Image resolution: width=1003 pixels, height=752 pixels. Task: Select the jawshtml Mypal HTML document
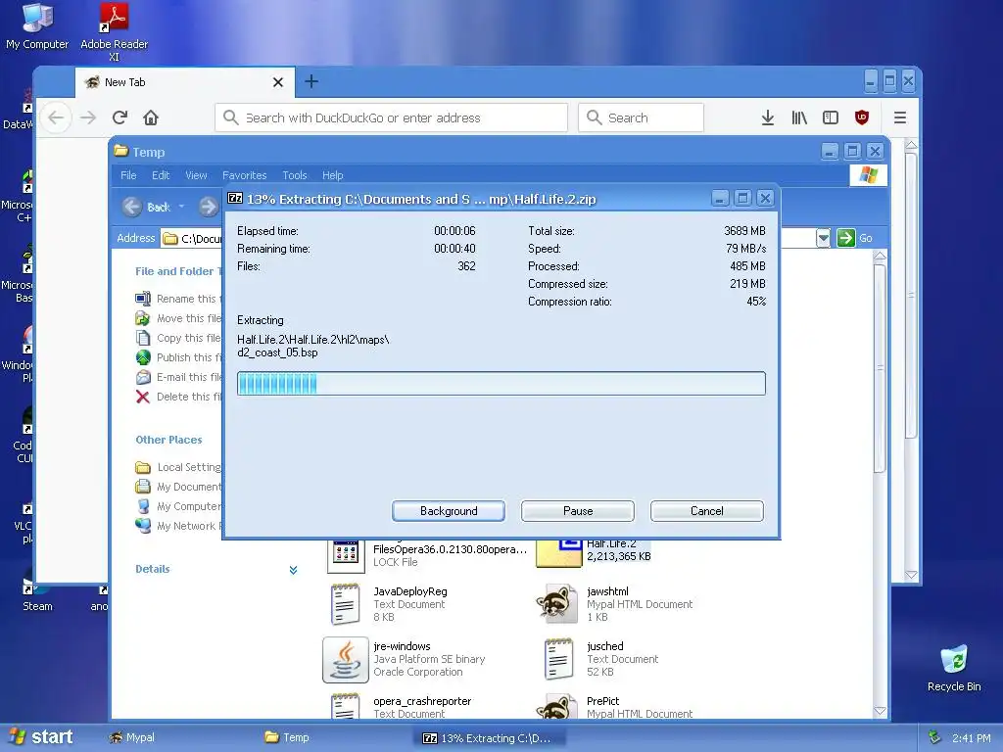(x=614, y=603)
